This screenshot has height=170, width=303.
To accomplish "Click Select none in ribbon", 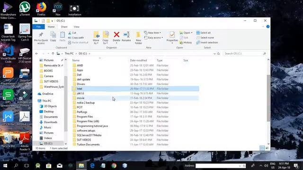I will click(205, 38).
